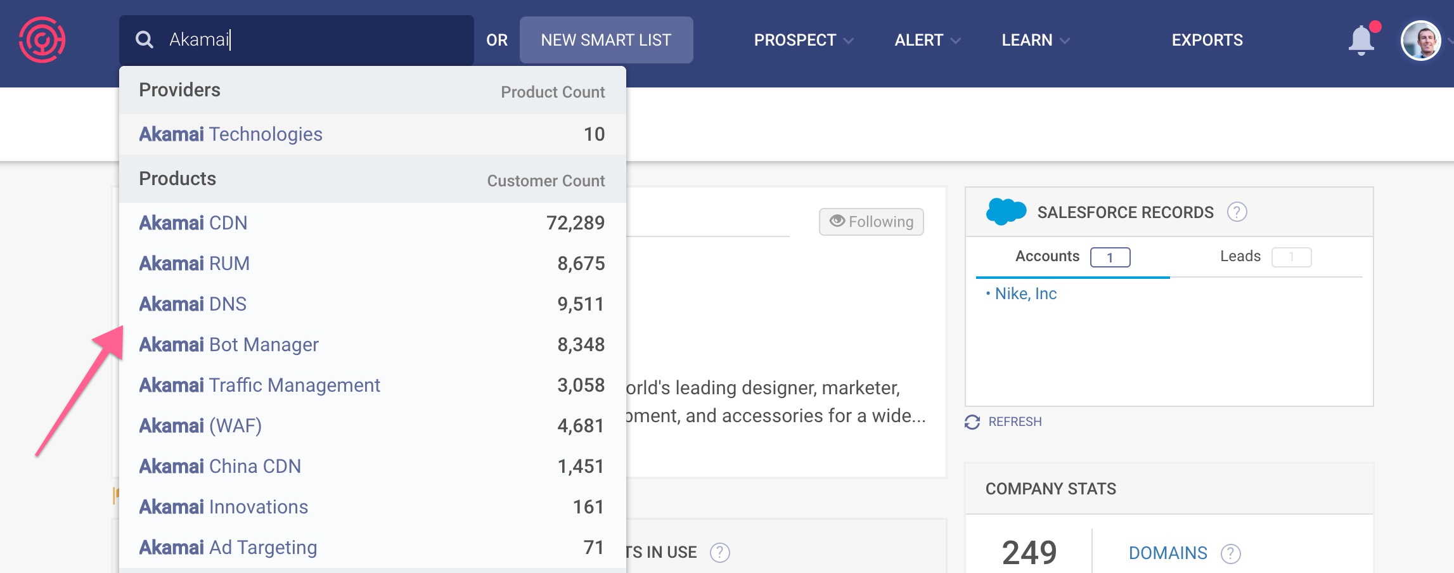1454x573 pixels.
Task: Switch to the Accounts tab
Action: pyautogui.click(x=1072, y=257)
